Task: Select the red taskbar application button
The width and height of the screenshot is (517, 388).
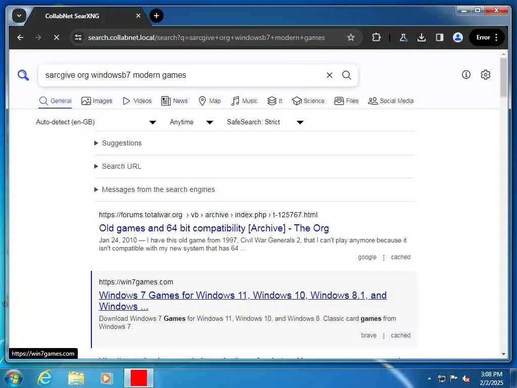Action: pyautogui.click(x=139, y=378)
